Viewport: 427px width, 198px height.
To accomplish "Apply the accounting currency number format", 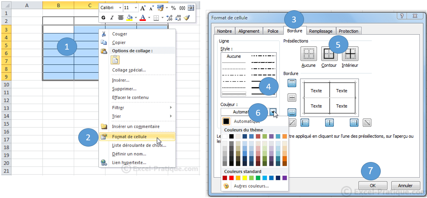I will coord(160,8).
